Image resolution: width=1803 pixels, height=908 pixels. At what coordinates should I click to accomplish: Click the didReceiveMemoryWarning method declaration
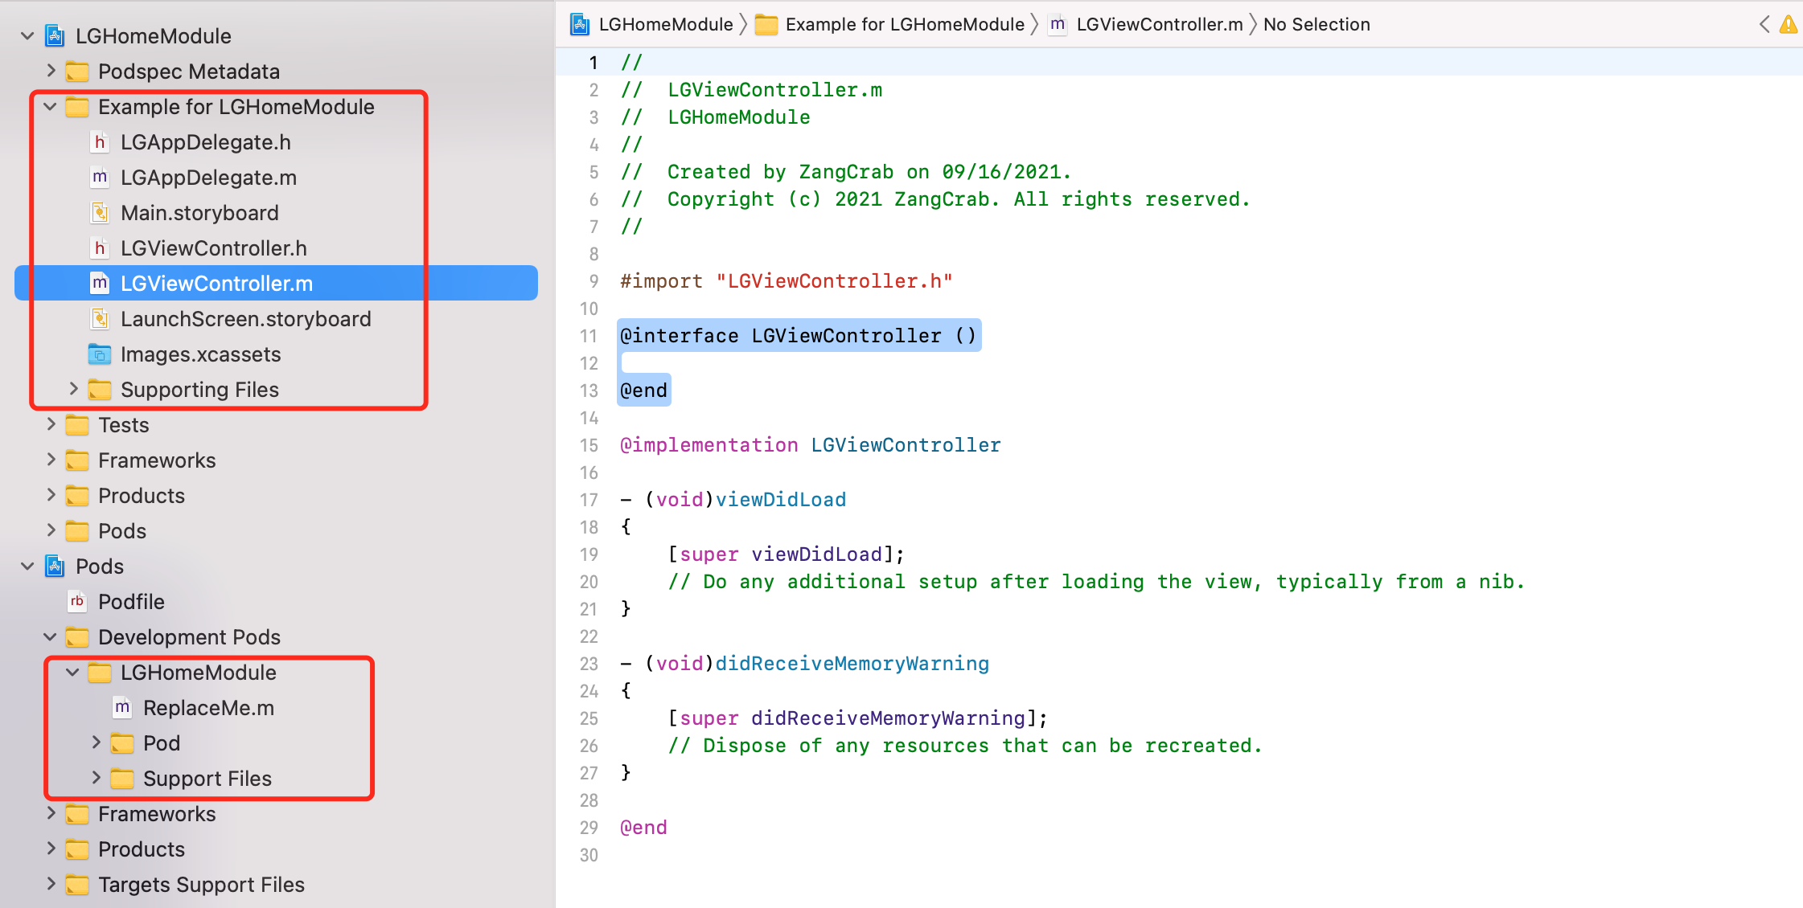(805, 664)
